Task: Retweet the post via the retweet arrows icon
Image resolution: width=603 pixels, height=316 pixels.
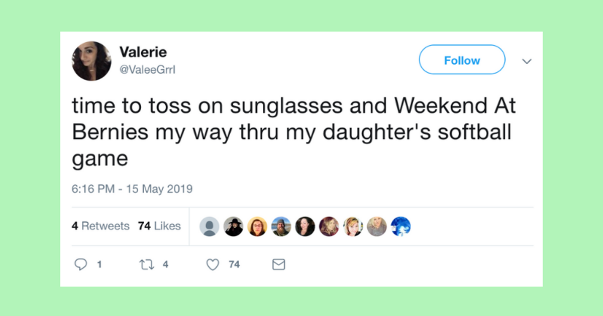Action: click(145, 264)
